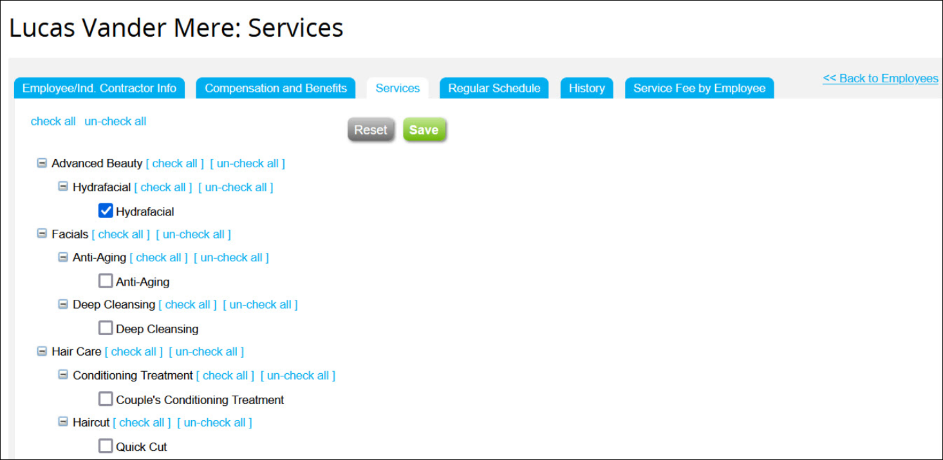Check the Deep Cleansing service checkbox

pos(106,328)
